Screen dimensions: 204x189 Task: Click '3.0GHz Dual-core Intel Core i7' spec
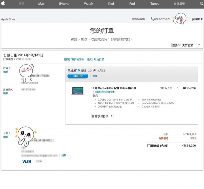coord(115,100)
